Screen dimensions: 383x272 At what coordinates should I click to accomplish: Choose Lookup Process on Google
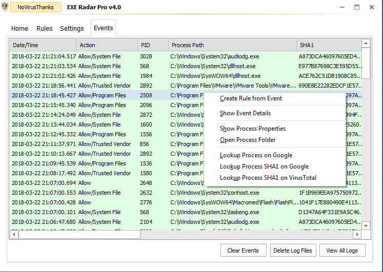point(256,155)
